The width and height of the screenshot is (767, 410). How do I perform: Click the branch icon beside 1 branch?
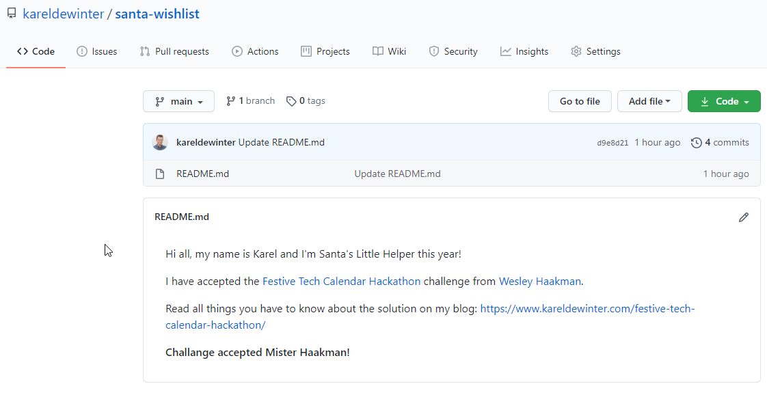(x=231, y=101)
